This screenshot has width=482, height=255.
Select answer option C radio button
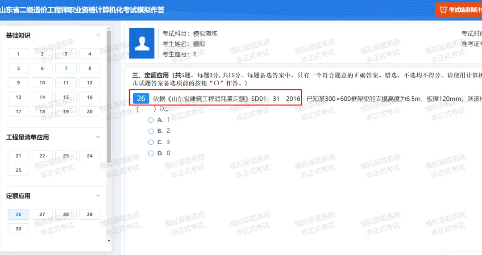tap(151, 142)
